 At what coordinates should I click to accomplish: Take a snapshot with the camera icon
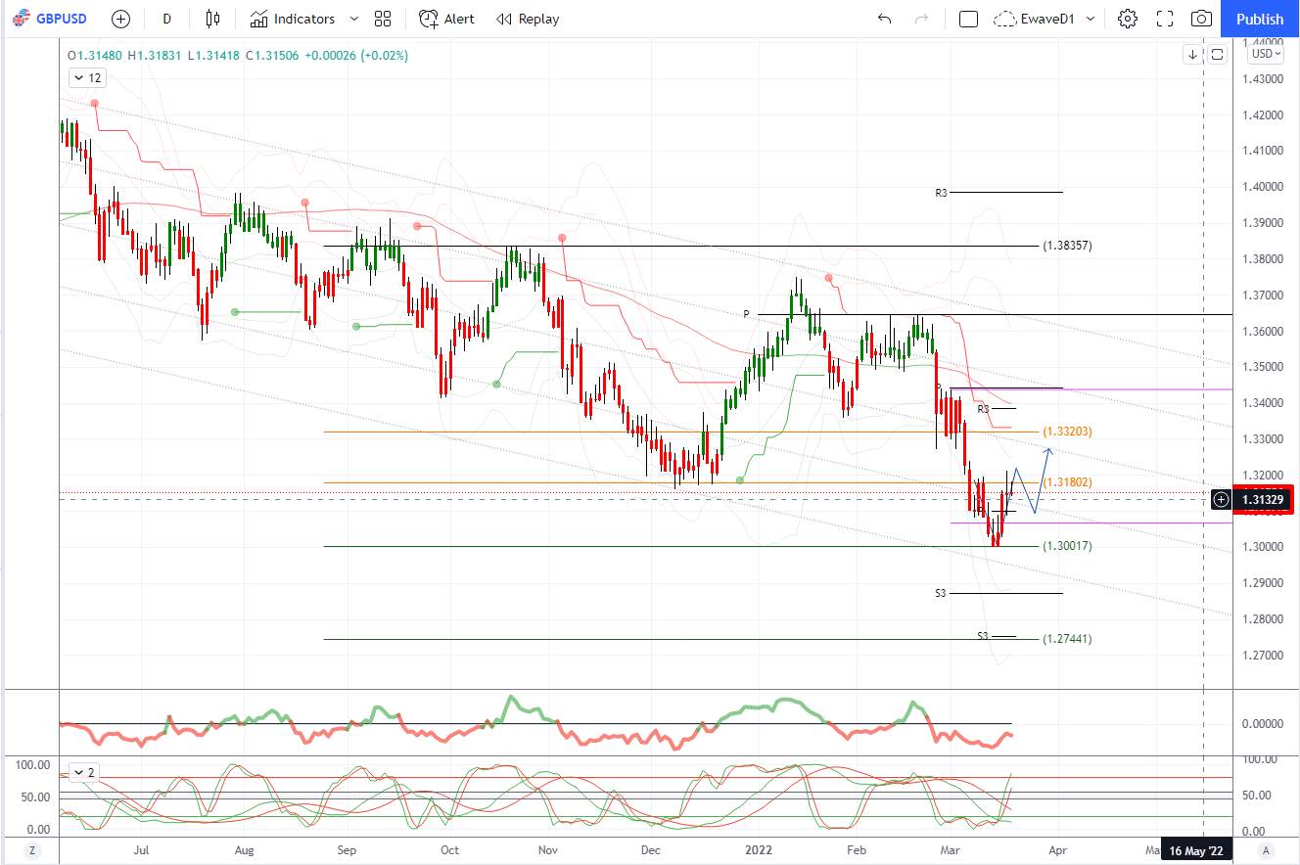click(1201, 19)
